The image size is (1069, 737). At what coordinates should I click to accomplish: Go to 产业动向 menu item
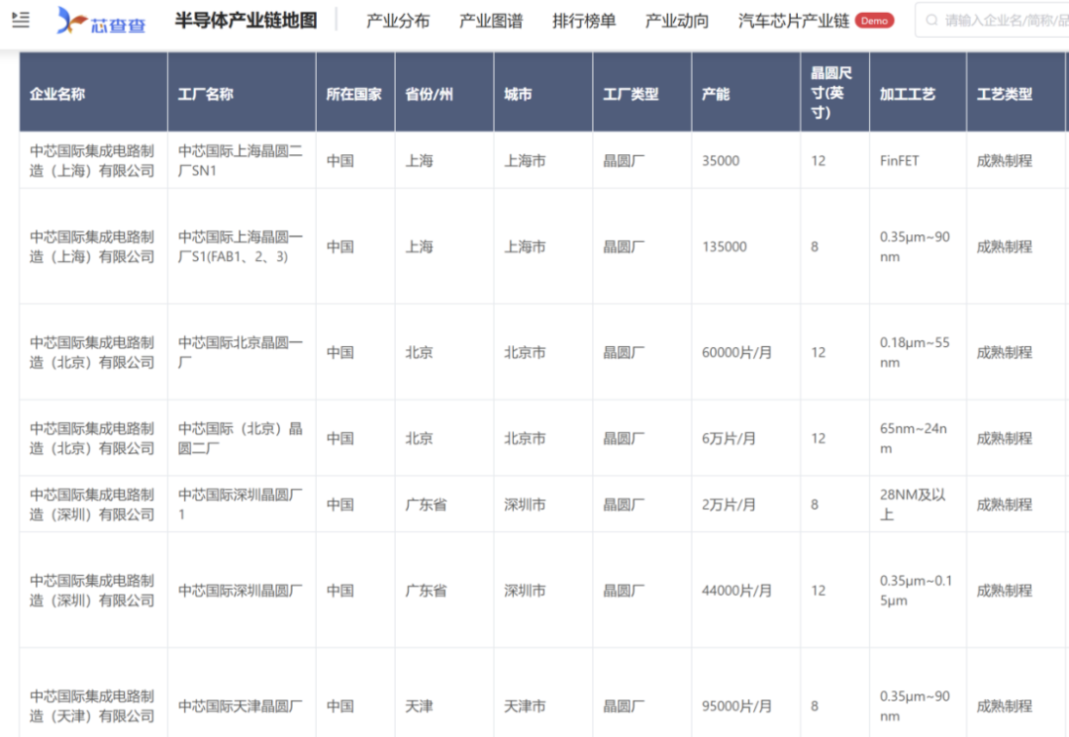pyautogui.click(x=676, y=21)
